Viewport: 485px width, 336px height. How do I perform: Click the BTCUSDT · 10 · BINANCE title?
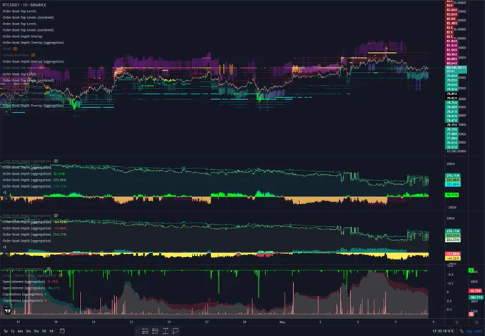24,5
